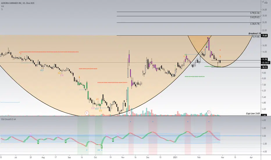Click the Apr label on time axis
Screen dimensions: 271x160
251,157
